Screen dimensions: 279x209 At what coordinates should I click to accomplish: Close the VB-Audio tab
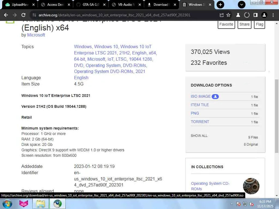(x=140, y=5)
